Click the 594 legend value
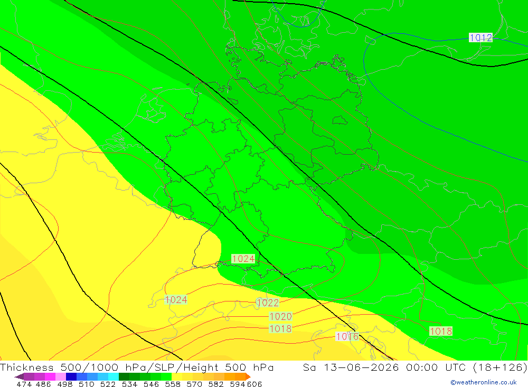 click(238, 384)
